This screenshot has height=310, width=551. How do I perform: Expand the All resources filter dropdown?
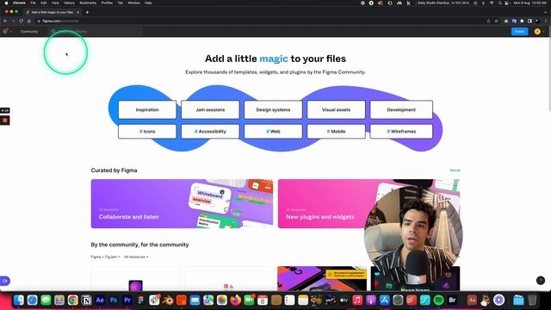click(x=136, y=257)
